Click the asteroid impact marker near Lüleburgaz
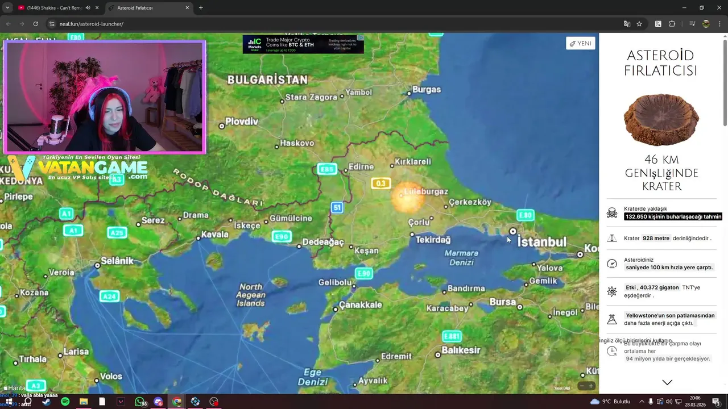Viewport: 728px width, 409px height. point(407,198)
